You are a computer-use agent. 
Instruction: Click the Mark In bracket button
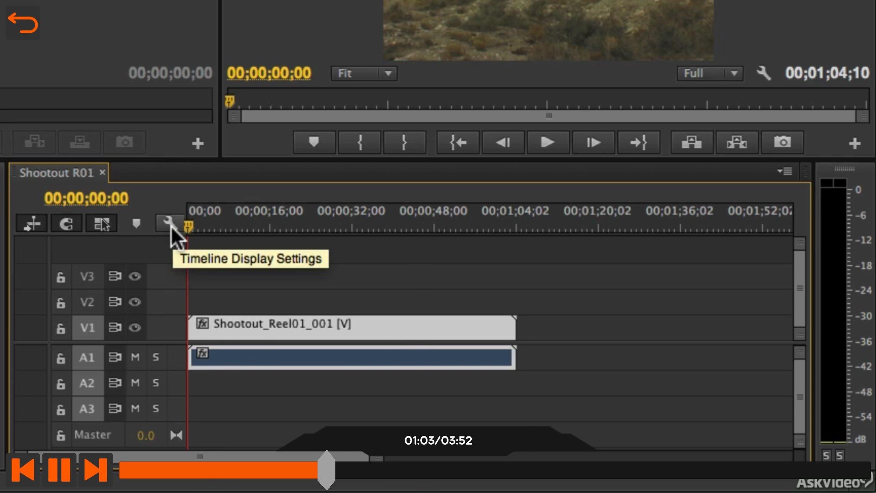coord(360,143)
